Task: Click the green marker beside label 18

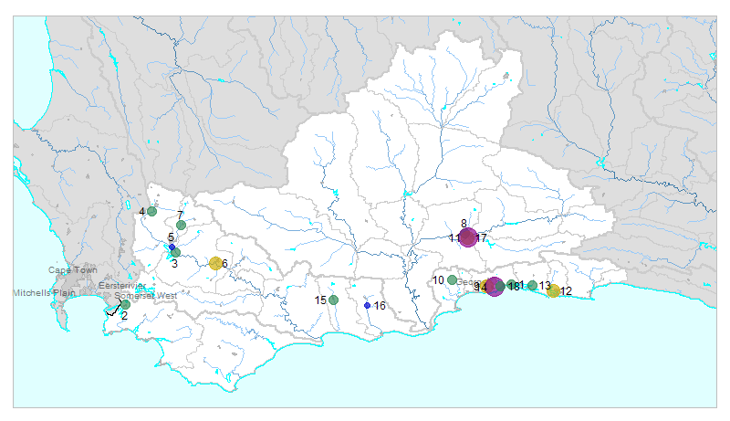Action: [x=511, y=285]
